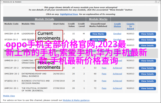This screenshot has width=161, height=103.
Task: Click module code UMPC4V-20-1
Action: pyautogui.click(x=11, y=88)
